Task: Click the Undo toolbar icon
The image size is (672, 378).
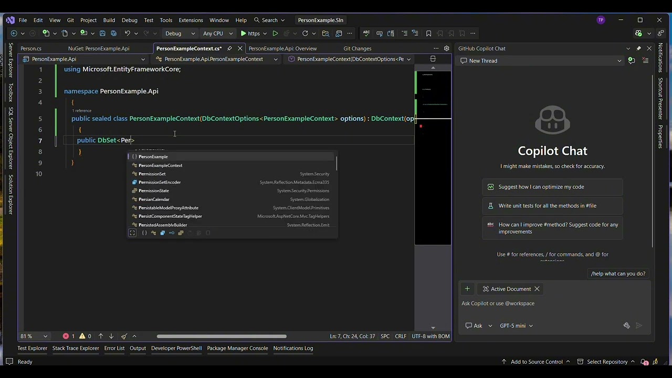Action: (x=127, y=33)
